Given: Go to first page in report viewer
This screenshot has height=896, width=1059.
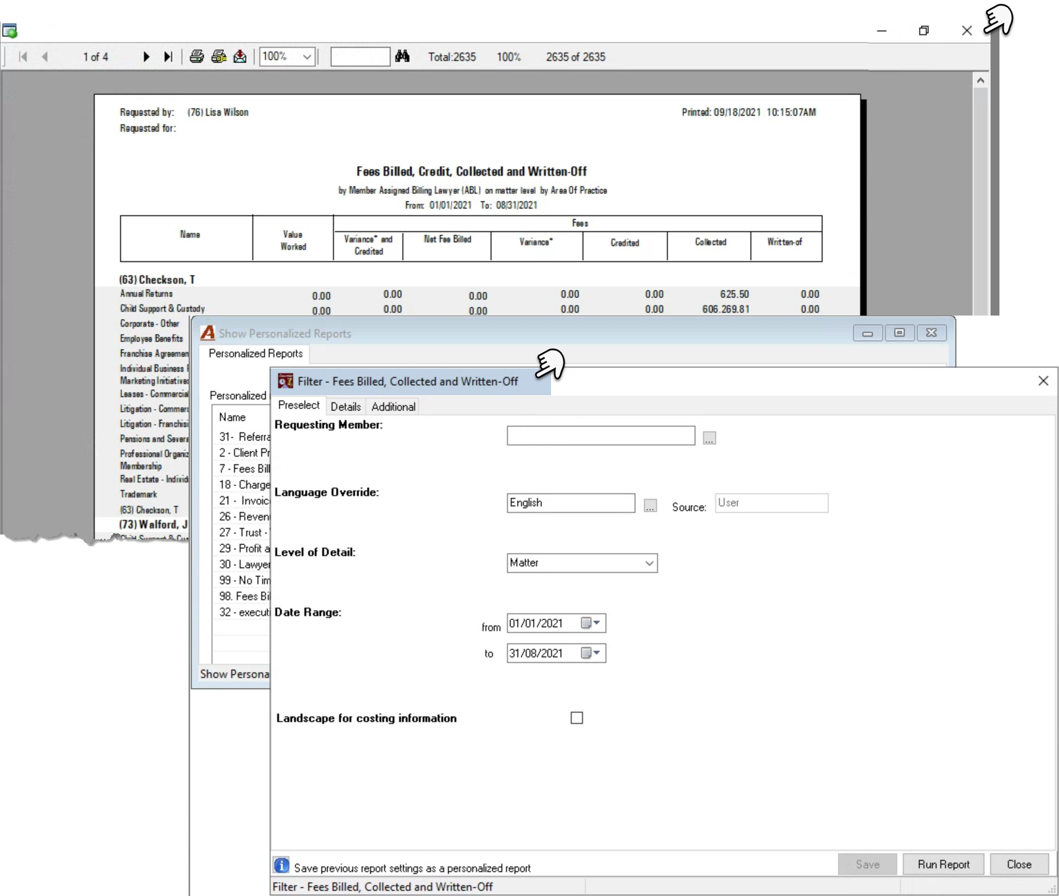Looking at the screenshot, I should [x=23, y=57].
